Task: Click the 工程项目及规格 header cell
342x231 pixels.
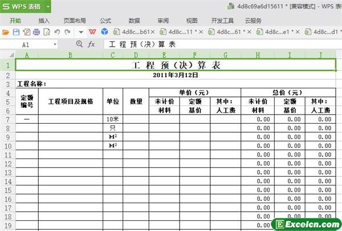Action: tap(71, 102)
